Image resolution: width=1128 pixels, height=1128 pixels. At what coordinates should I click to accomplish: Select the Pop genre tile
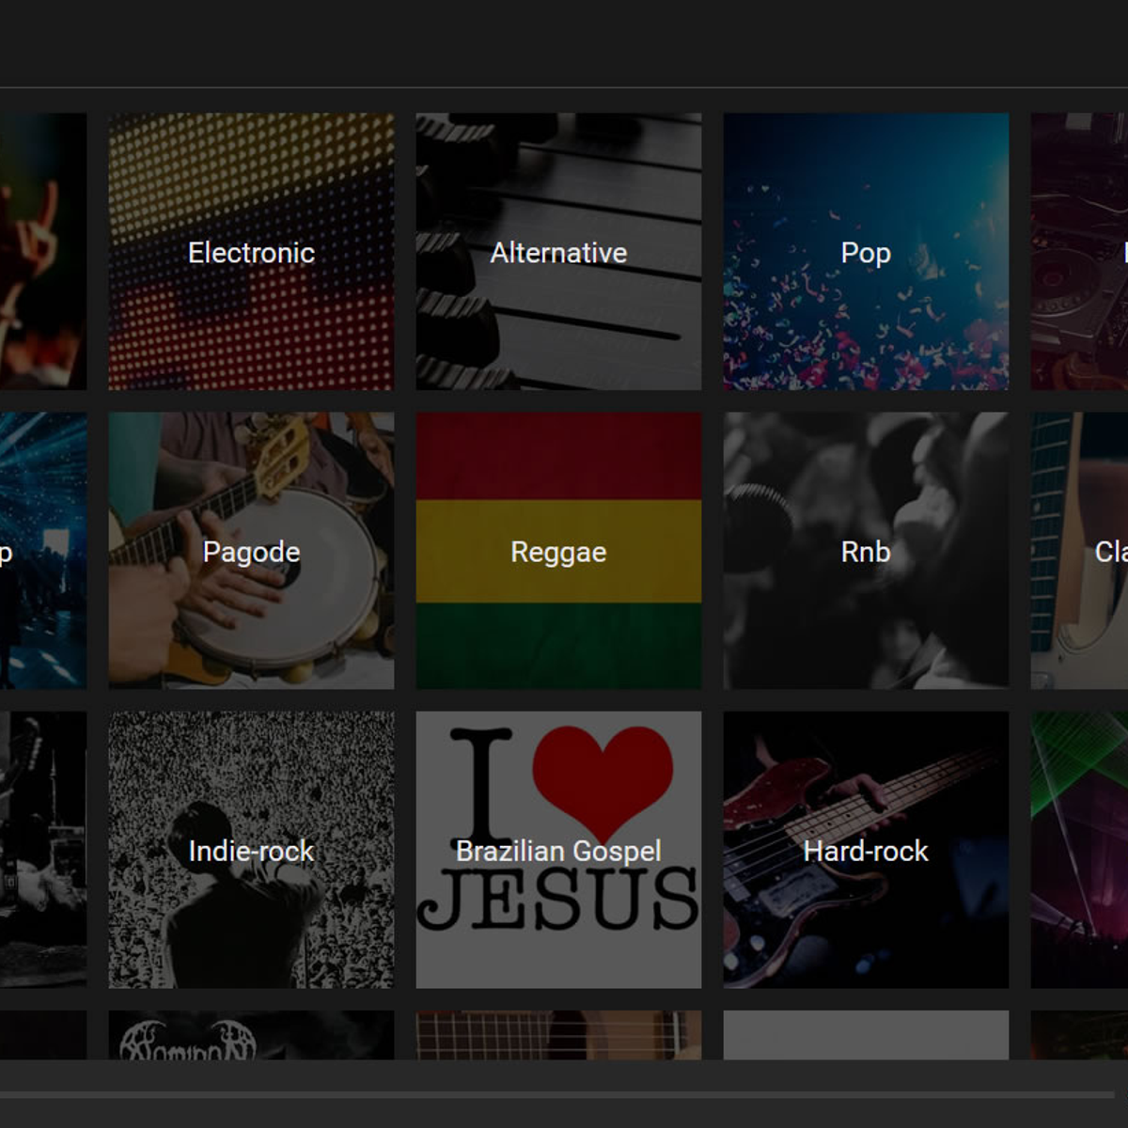tap(866, 252)
